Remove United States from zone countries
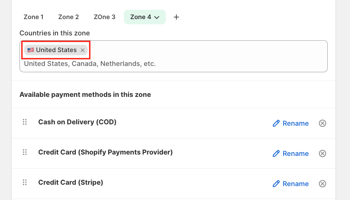 82,50
